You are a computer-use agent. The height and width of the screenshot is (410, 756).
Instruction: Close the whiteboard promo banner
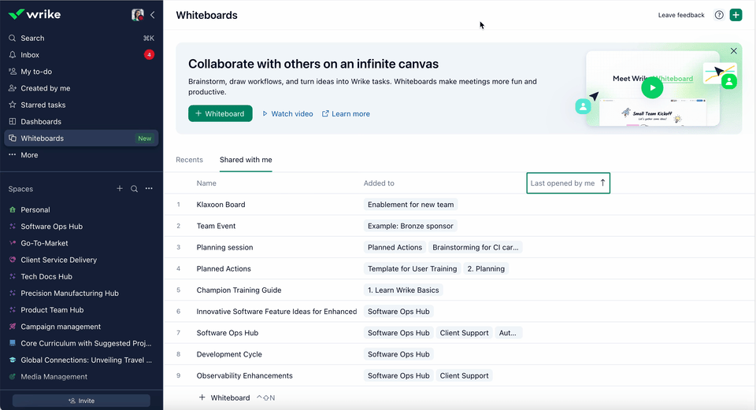[x=734, y=51]
